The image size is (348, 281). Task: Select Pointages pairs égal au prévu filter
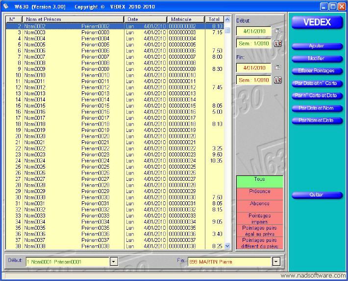tap(260, 231)
